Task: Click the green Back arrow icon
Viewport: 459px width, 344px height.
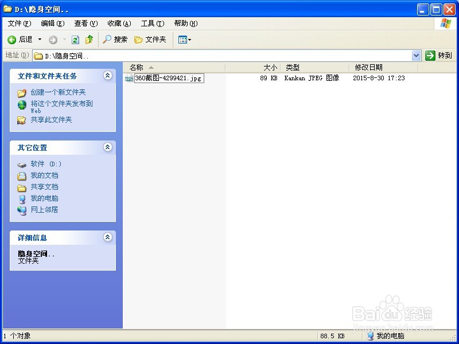Action: 11,40
